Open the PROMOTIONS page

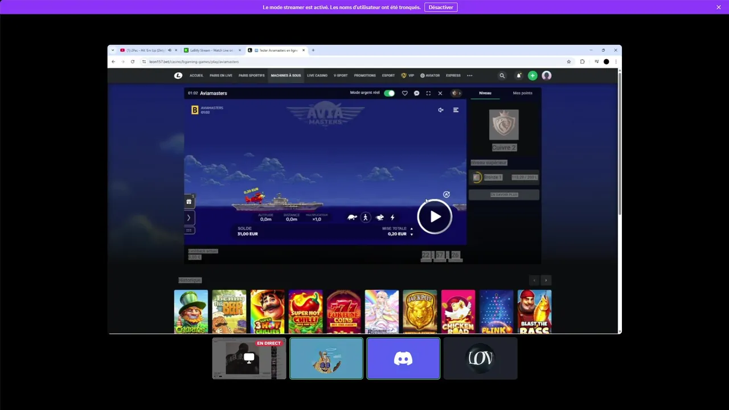coord(364,75)
